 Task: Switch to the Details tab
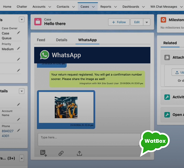click(x=62, y=40)
